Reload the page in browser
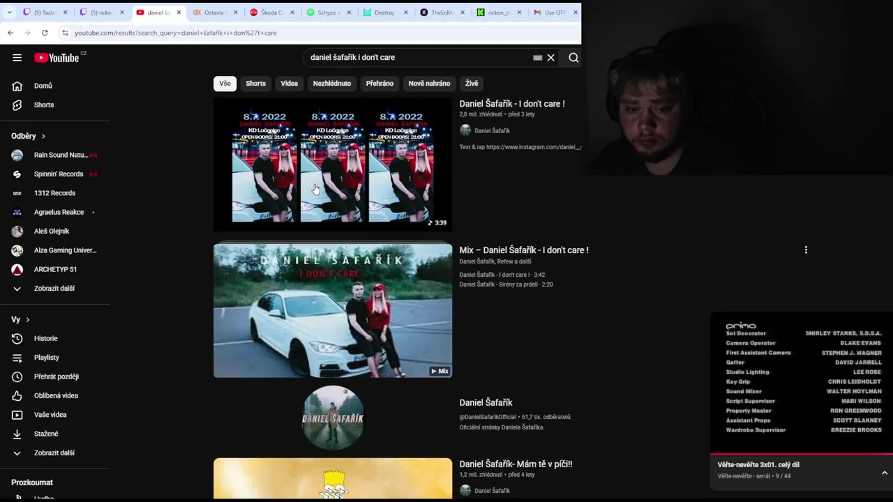 click(x=45, y=33)
